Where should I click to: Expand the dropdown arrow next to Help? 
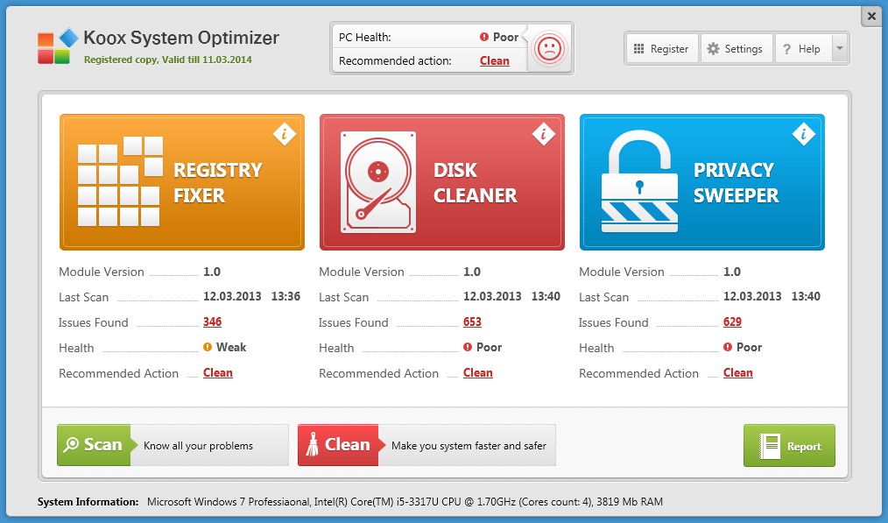pyautogui.click(x=840, y=49)
